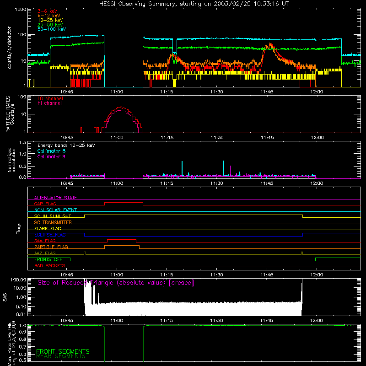Select the 'Mon. Rate LIVETIME' axis title

12,344
